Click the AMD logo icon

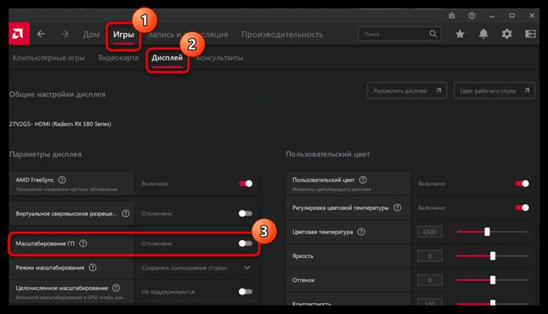tap(19, 34)
